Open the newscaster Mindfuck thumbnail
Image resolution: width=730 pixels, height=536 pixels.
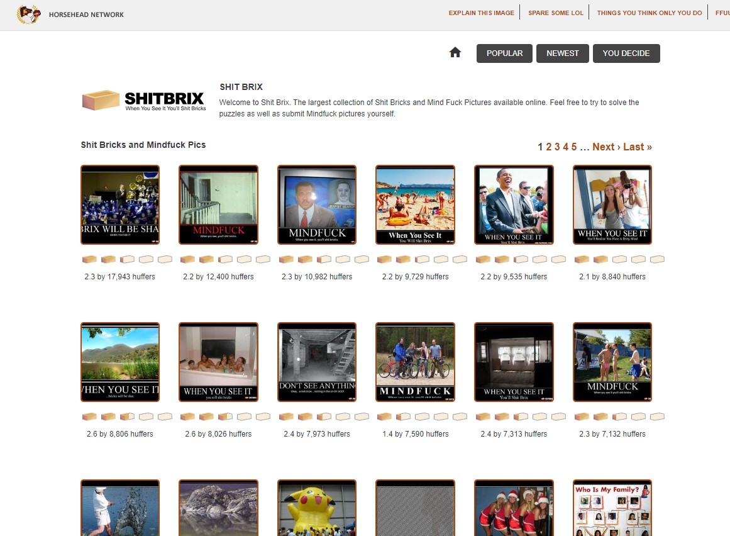pyautogui.click(x=317, y=204)
